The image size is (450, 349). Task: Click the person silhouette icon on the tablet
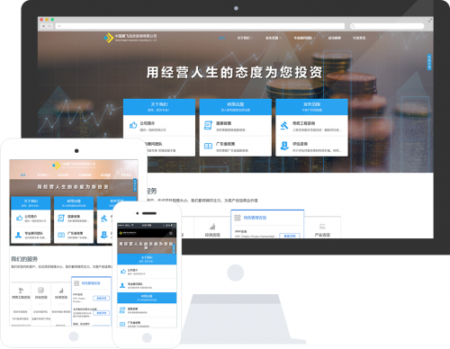click(x=19, y=235)
